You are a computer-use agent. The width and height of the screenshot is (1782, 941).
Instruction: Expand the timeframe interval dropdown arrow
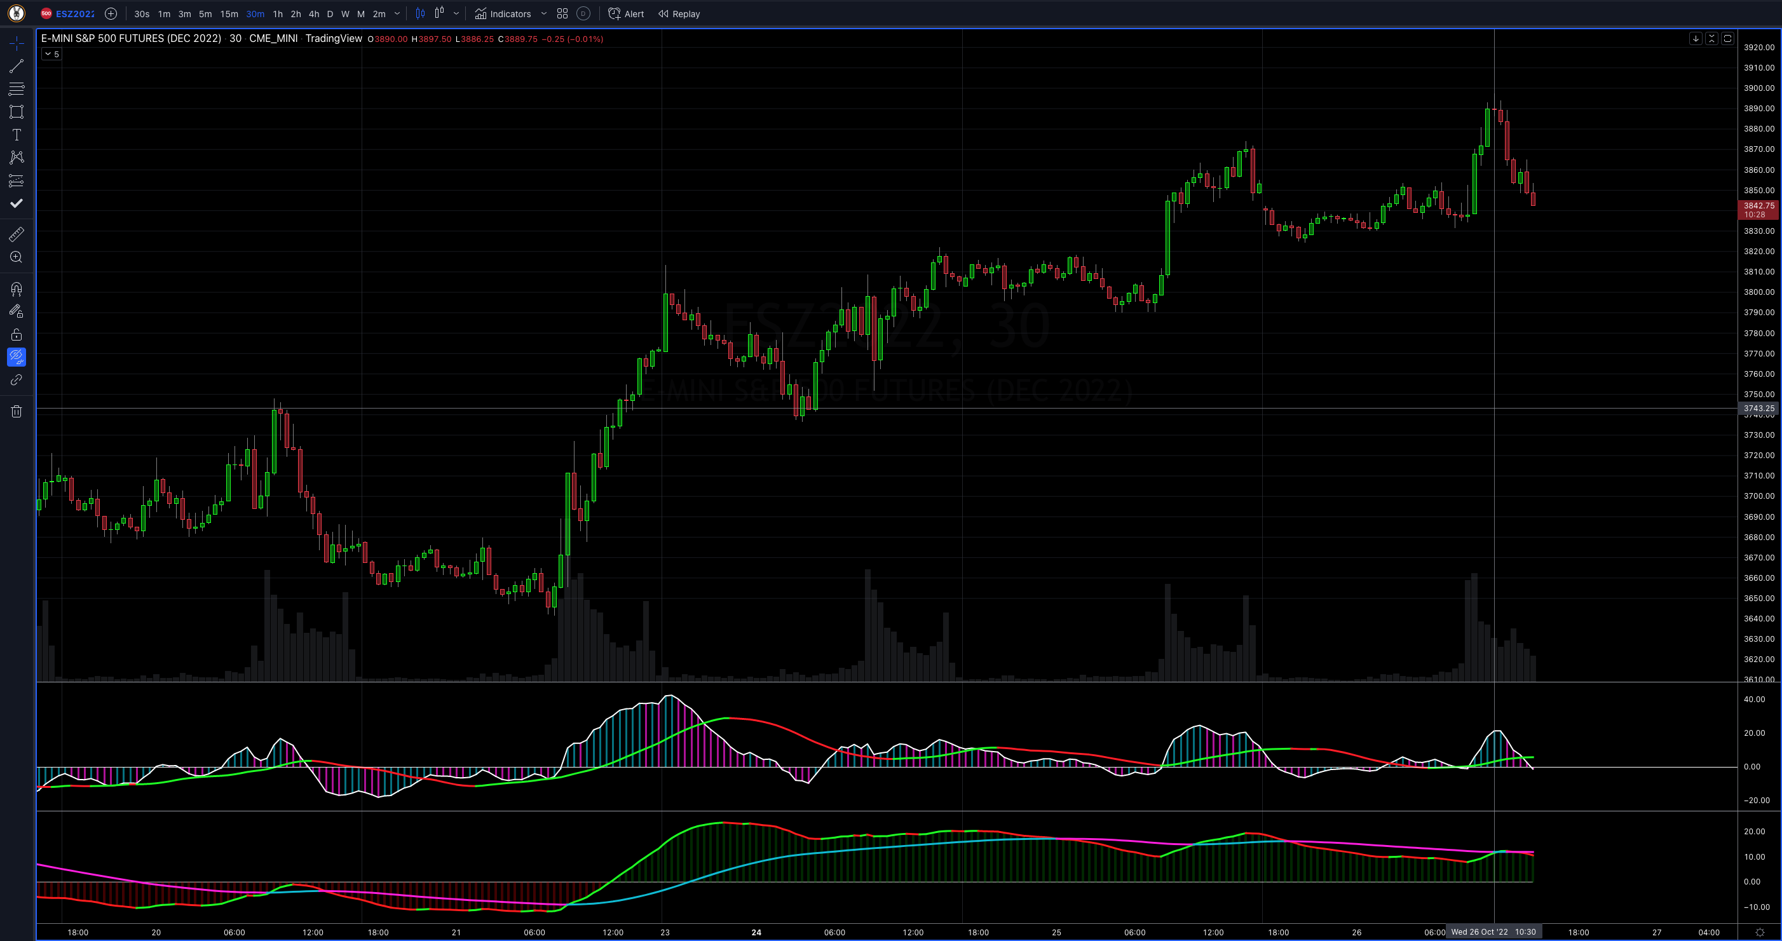pos(397,14)
